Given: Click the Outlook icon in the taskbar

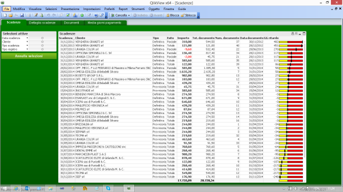Looking at the screenshot, I should coord(27,188).
